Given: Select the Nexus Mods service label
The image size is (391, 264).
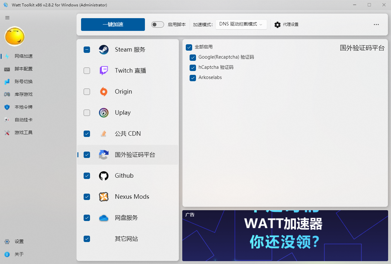Looking at the screenshot, I should pos(132,197).
